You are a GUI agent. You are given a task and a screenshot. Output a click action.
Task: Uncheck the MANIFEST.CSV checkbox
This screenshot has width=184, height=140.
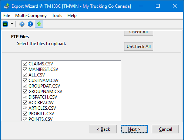[25, 69]
